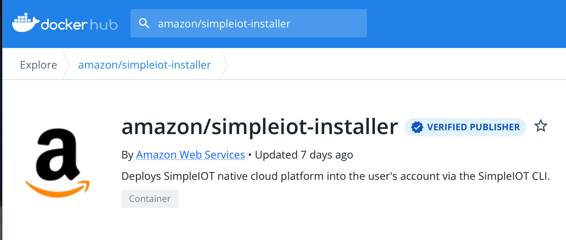Click the "docker" wordmark in the header
The height and width of the screenshot is (240, 566).
click(64, 25)
